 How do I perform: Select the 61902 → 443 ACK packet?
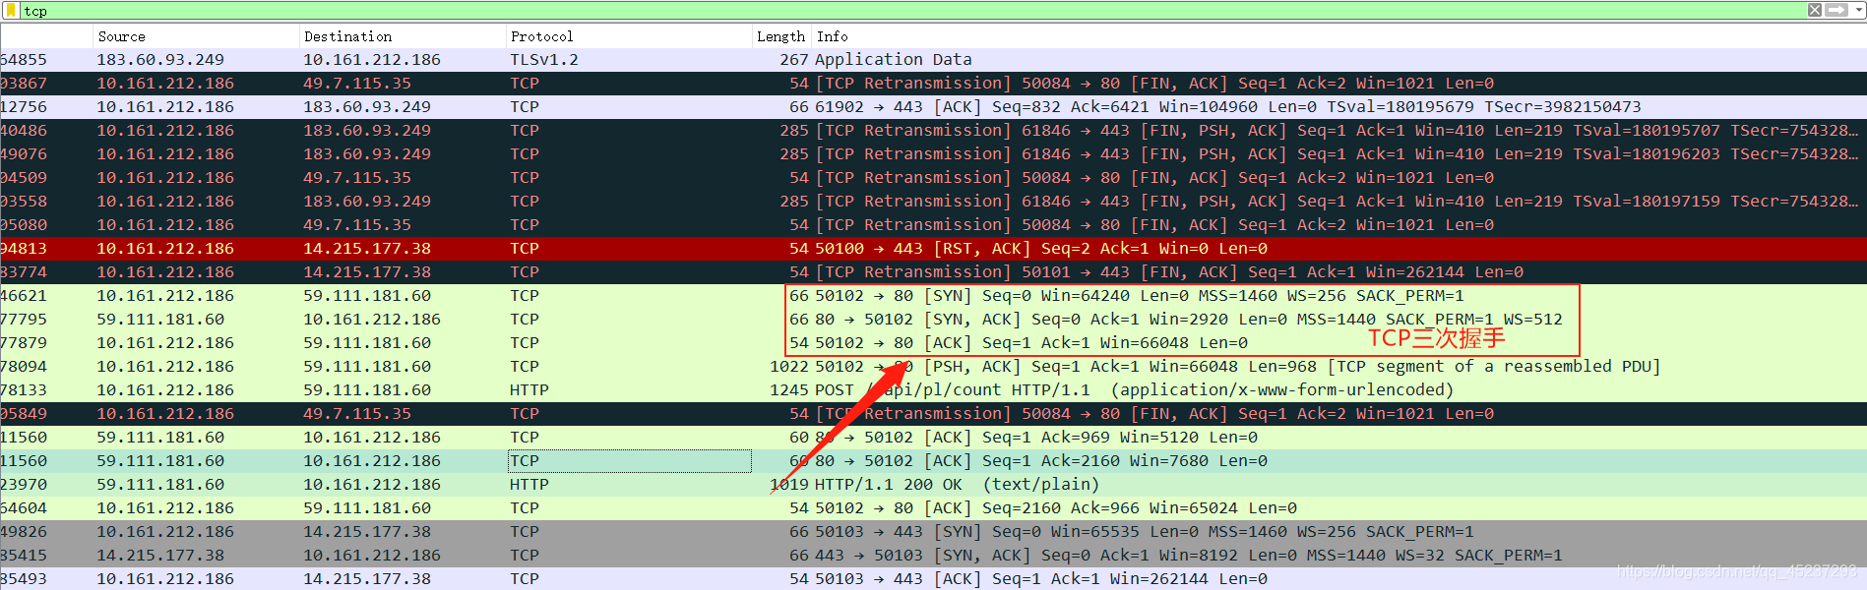tap(933, 106)
